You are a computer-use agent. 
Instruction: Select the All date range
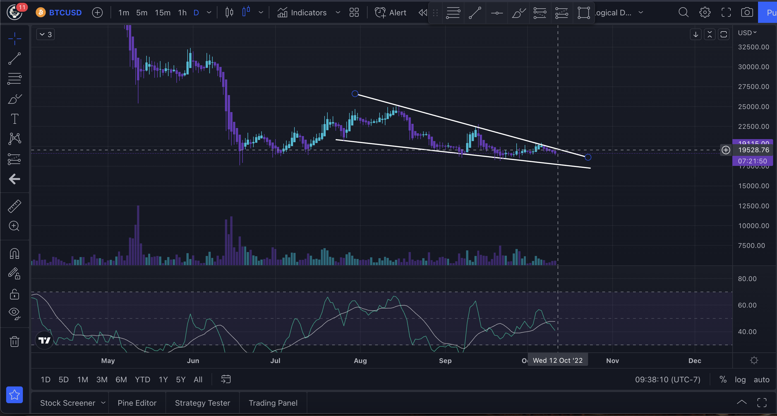pos(198,379)
